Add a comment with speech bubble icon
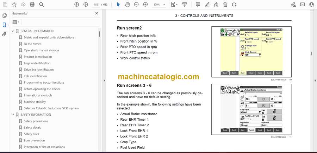 click(x=198, y=5)
